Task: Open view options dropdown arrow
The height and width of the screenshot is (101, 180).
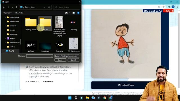Action: (x=69, y=13)
